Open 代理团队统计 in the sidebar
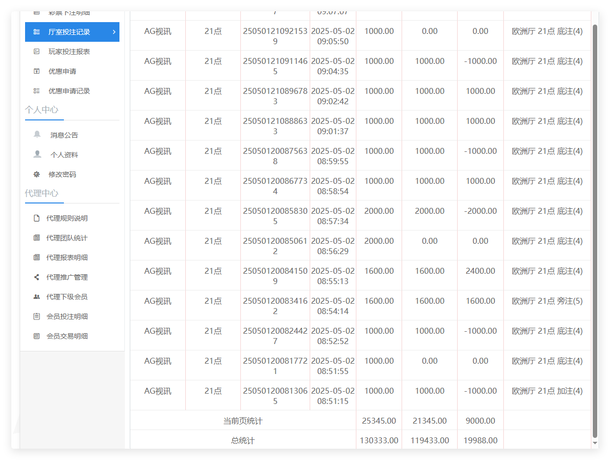611x460 pixels. (x=67, y=238)
